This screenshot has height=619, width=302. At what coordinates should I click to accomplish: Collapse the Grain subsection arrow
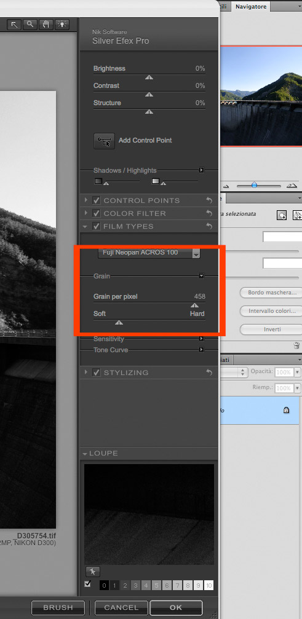201,276
